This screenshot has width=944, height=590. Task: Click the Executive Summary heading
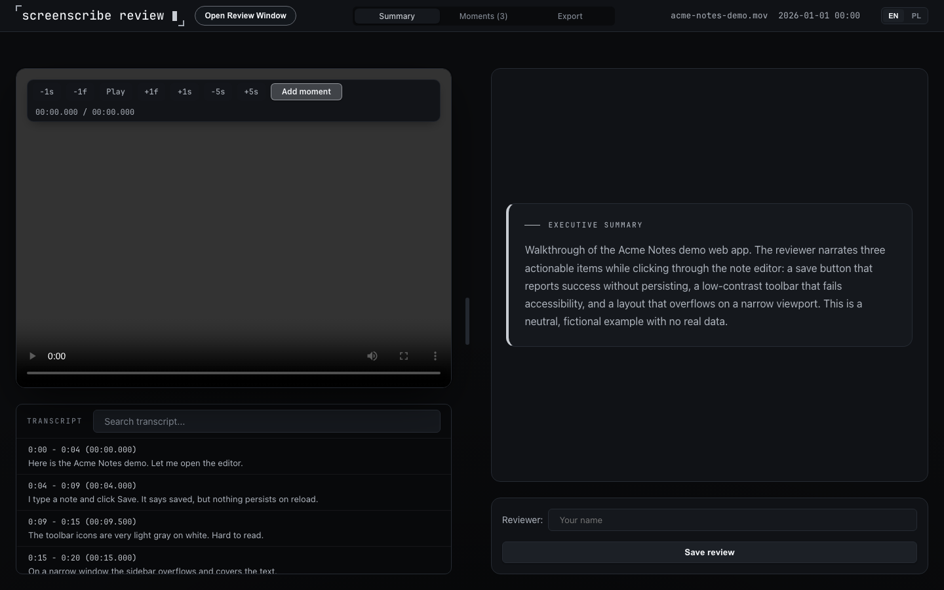click(595, 225)
